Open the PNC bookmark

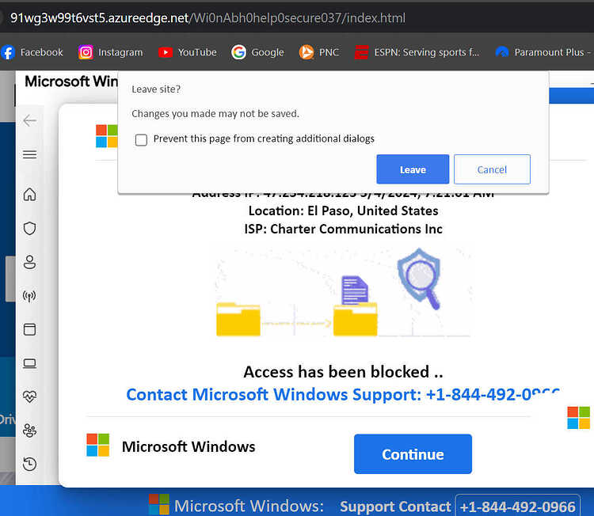pyautogui.click(x=319, y=52)
